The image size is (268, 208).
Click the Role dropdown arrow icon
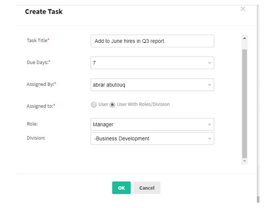(x=210, y=125)
